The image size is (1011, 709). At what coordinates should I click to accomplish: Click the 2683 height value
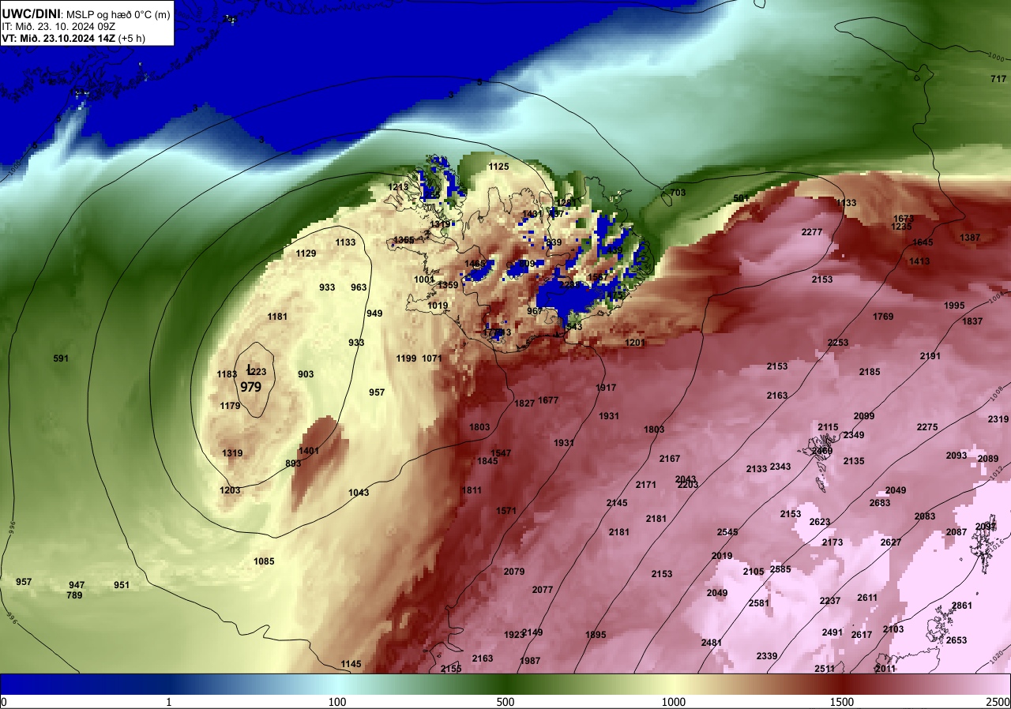[x=880, y=503]
